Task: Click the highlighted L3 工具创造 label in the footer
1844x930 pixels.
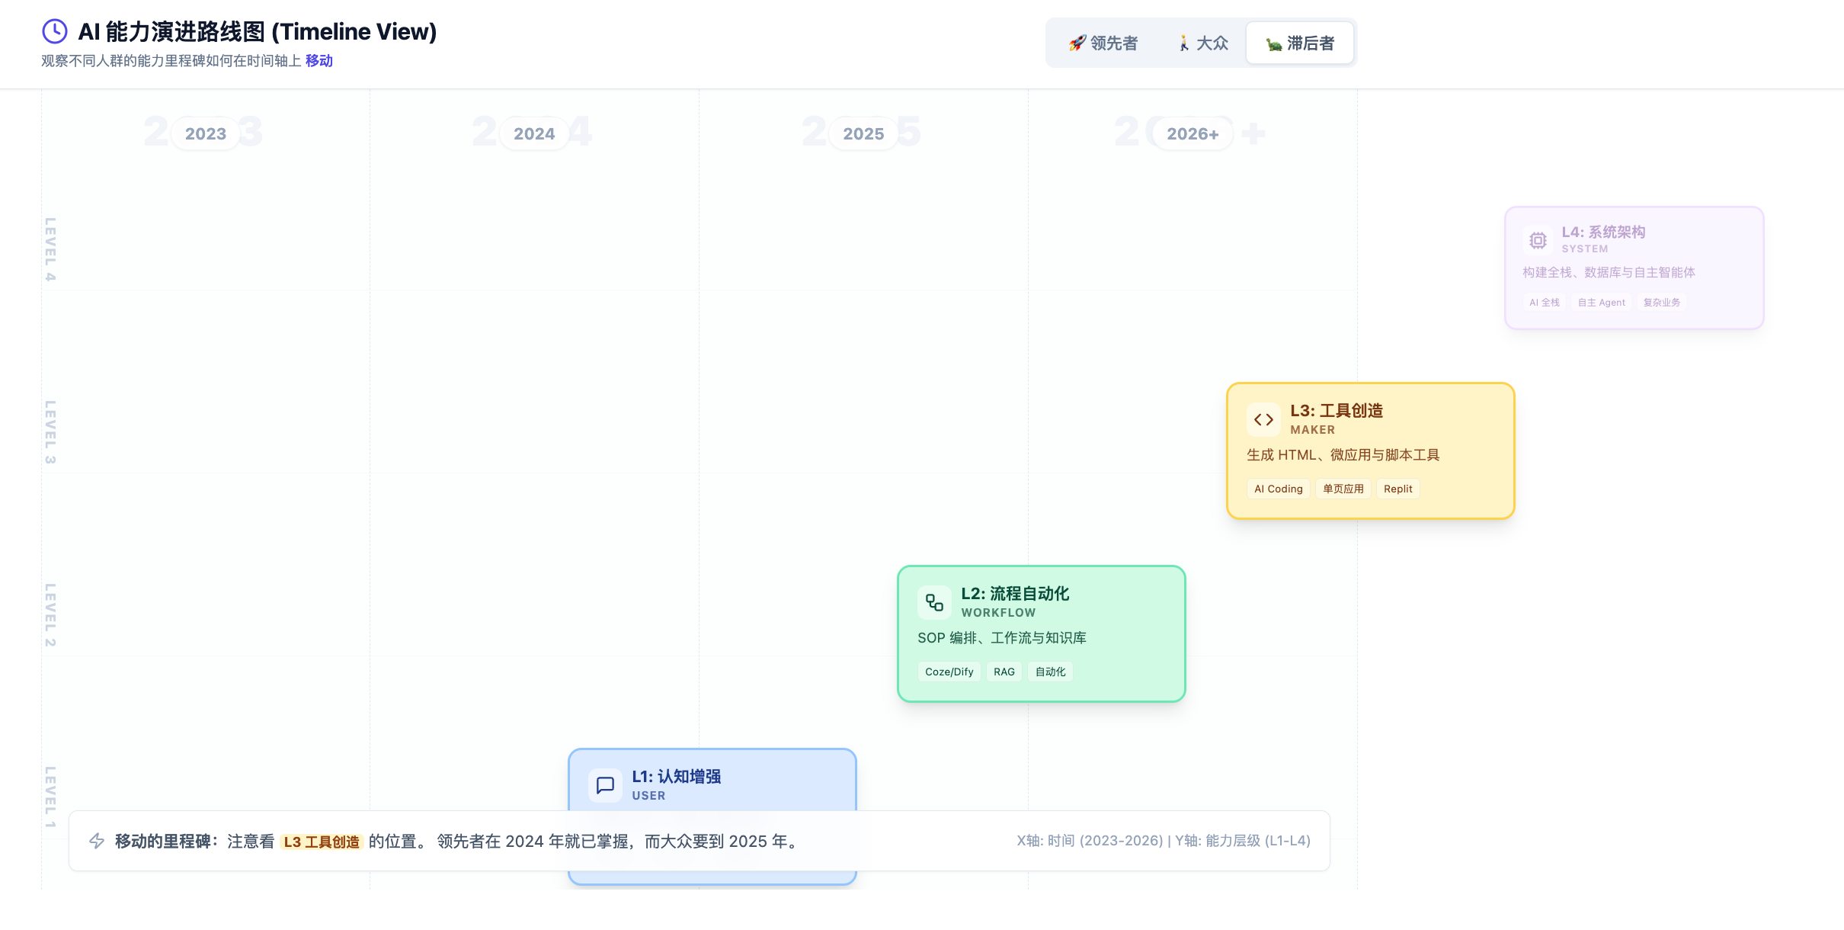Action: click(322, 842)
